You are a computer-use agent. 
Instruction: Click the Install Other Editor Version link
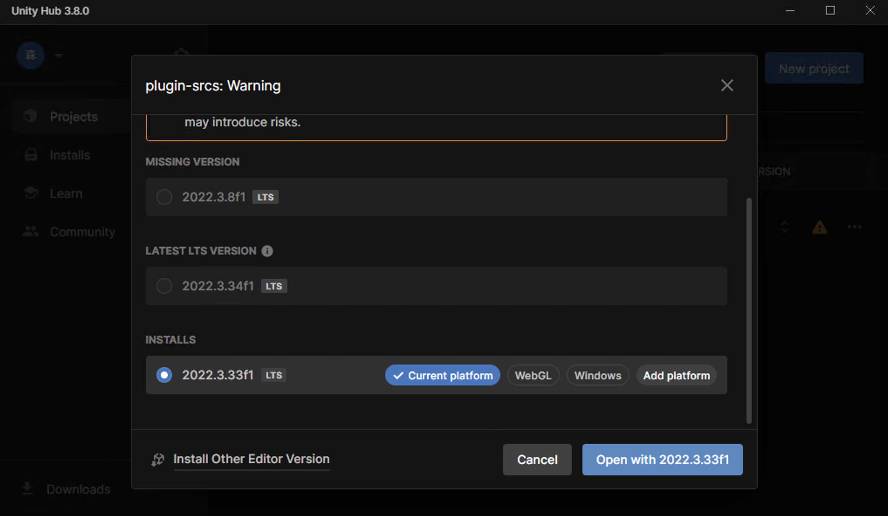point(251,459)
